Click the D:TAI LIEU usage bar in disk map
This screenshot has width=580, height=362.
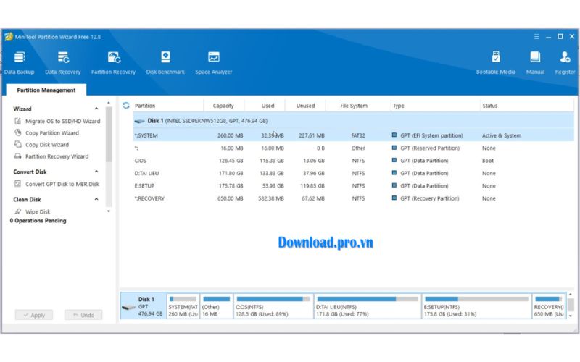point(366,306)
